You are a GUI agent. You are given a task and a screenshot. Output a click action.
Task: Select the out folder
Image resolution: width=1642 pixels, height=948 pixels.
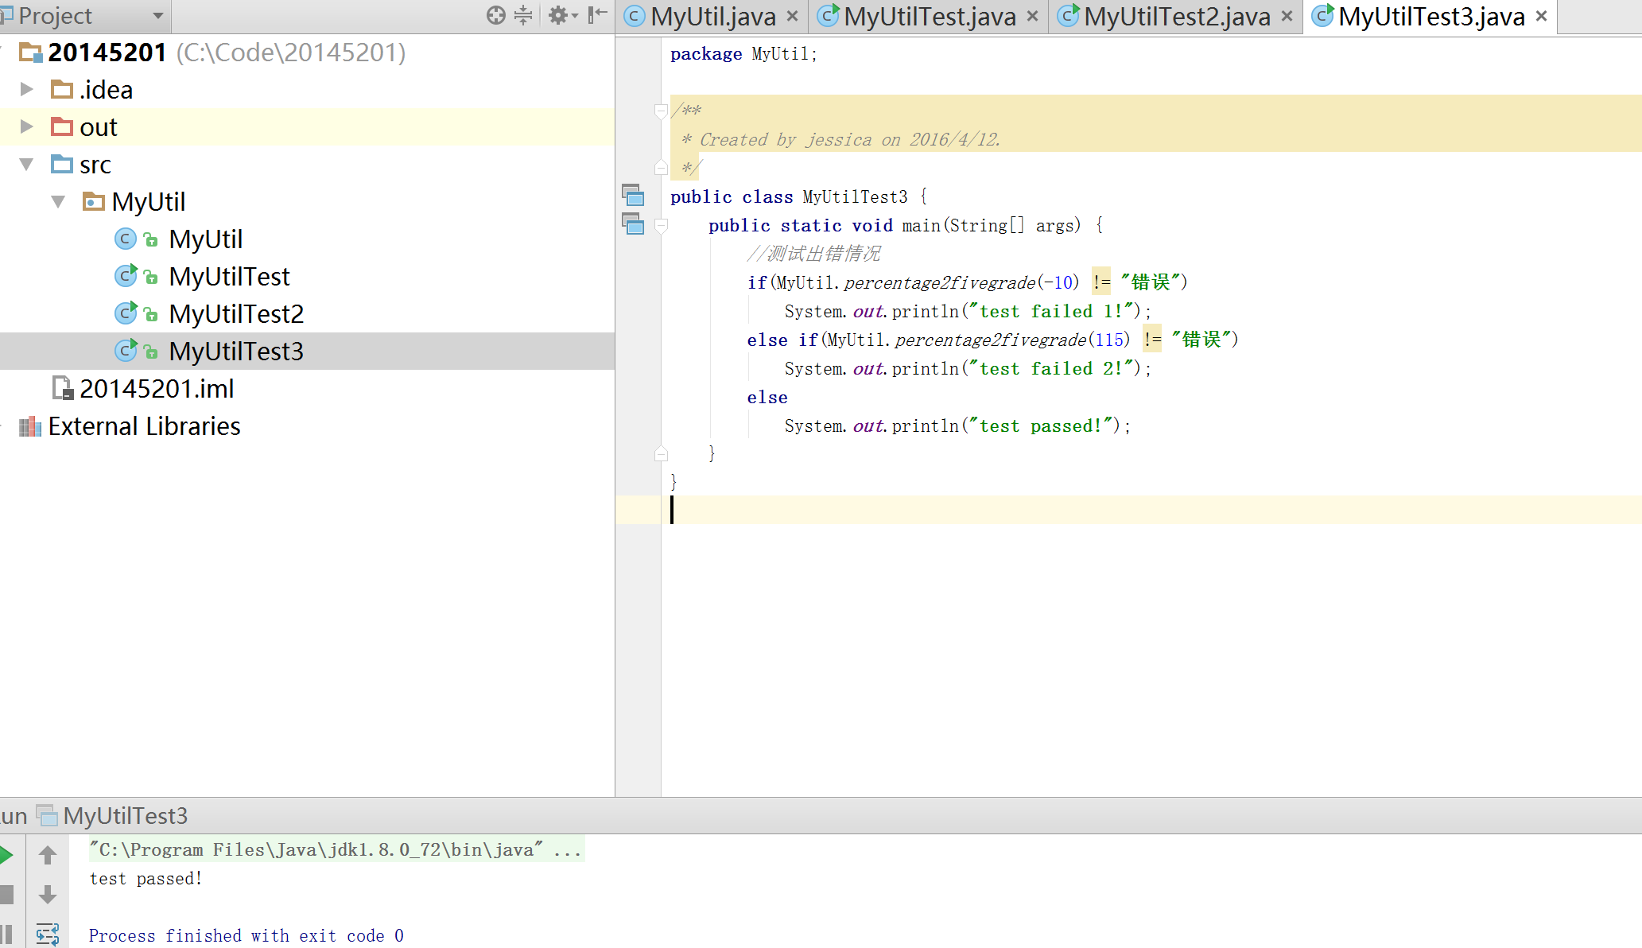click(x=98, y=126)
